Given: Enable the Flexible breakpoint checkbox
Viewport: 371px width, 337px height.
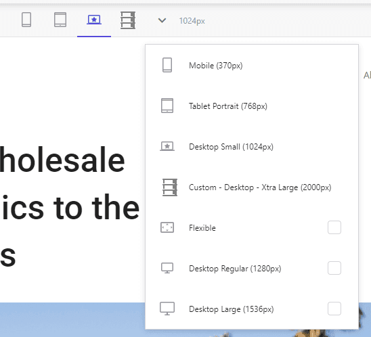Looking at the screenshot, I should click(x=334, y=227).
